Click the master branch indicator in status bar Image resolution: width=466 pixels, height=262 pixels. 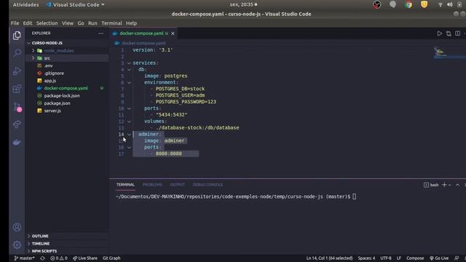[x=24, y=258]
